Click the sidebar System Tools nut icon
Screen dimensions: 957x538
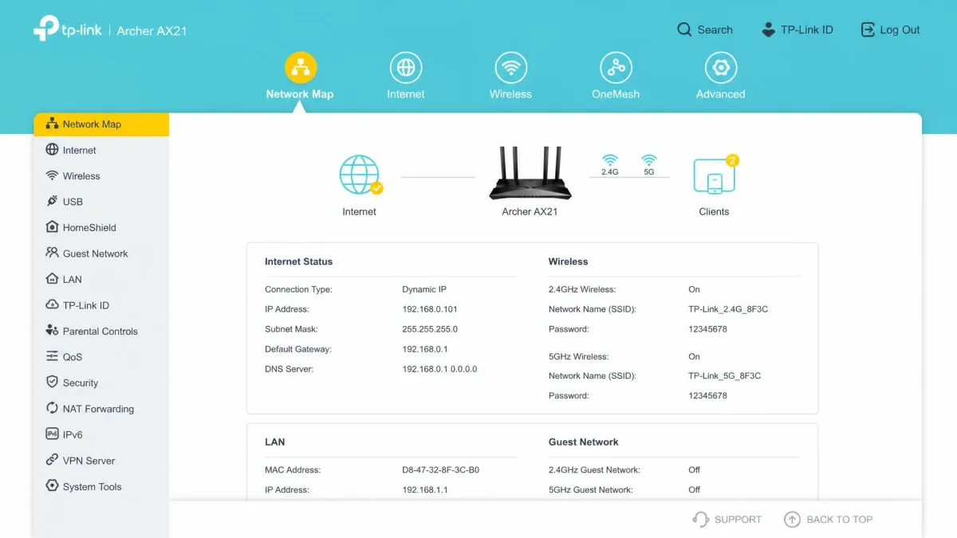52,485
